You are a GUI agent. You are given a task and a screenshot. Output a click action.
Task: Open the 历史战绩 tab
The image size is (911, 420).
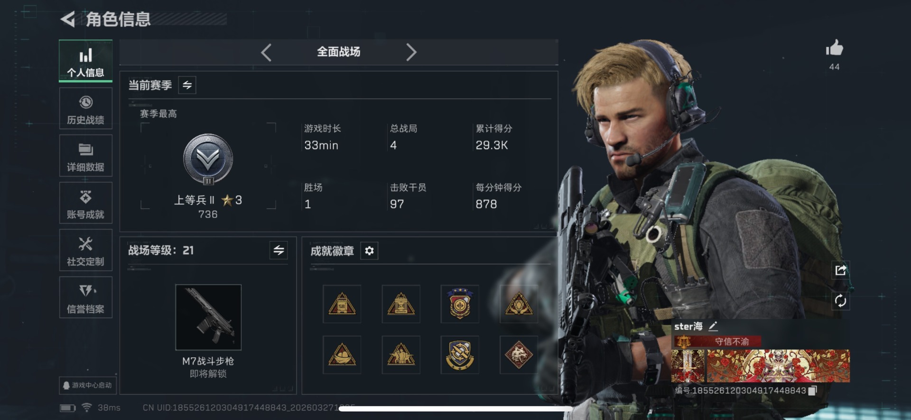[86, 109]
